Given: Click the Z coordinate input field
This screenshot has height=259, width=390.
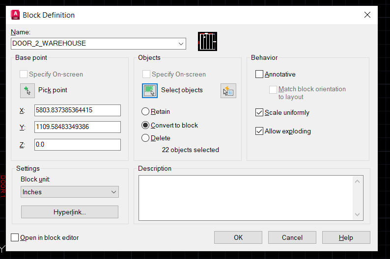Looking at the screenshot, I should [78, 145].
